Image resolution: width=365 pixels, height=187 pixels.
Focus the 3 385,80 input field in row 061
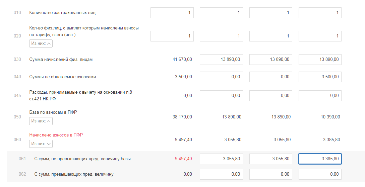point(320,159)
